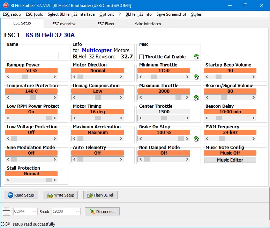Screen dimensions: 270x228
Task: Open the COM4 port dropdown
Action: pos(25,212)
